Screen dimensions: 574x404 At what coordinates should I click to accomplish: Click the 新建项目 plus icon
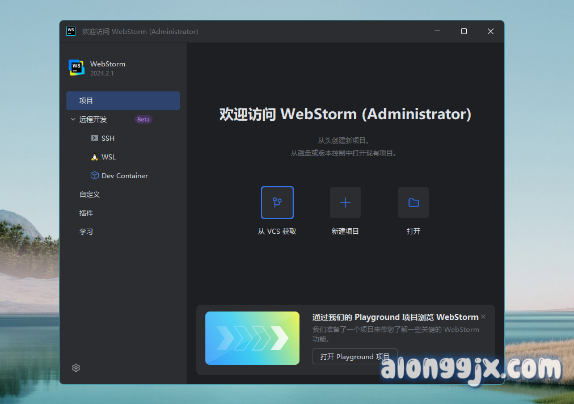click(345, 203)
